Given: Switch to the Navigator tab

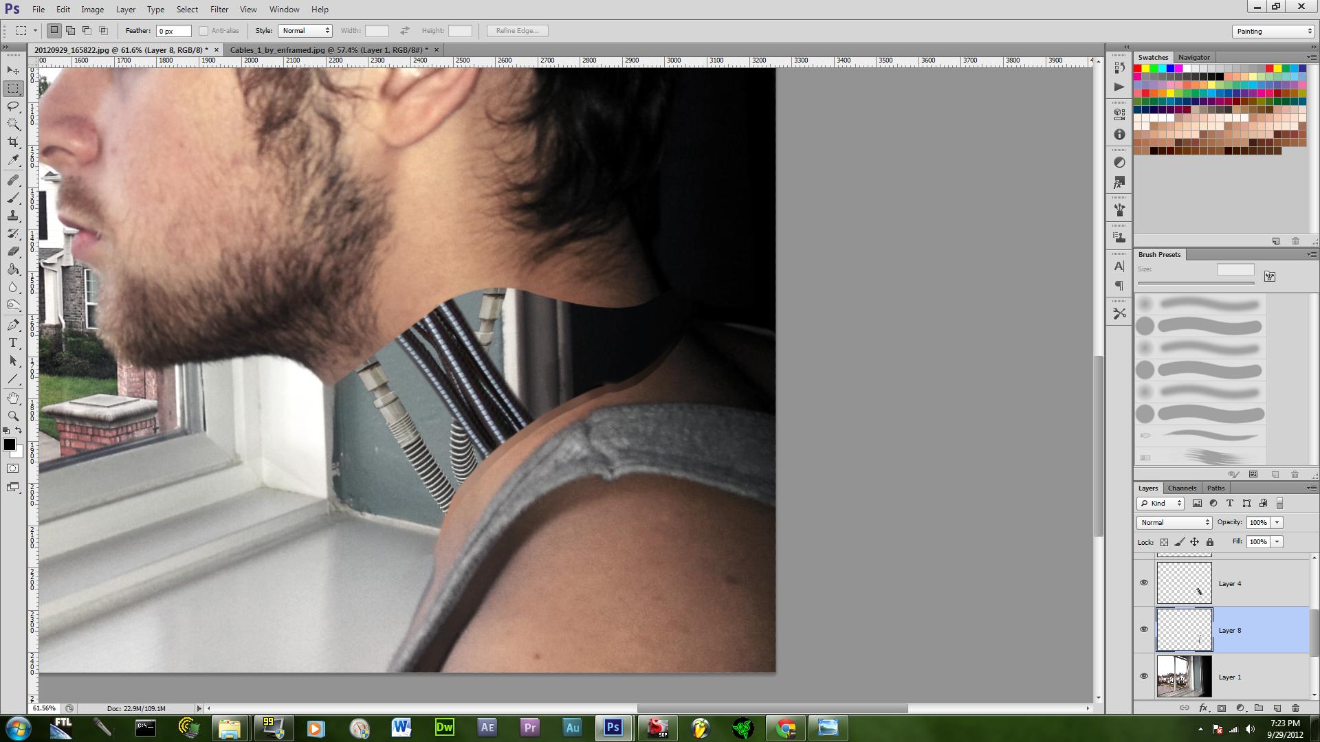Looking at the screenshot, I should [1193, 57].
